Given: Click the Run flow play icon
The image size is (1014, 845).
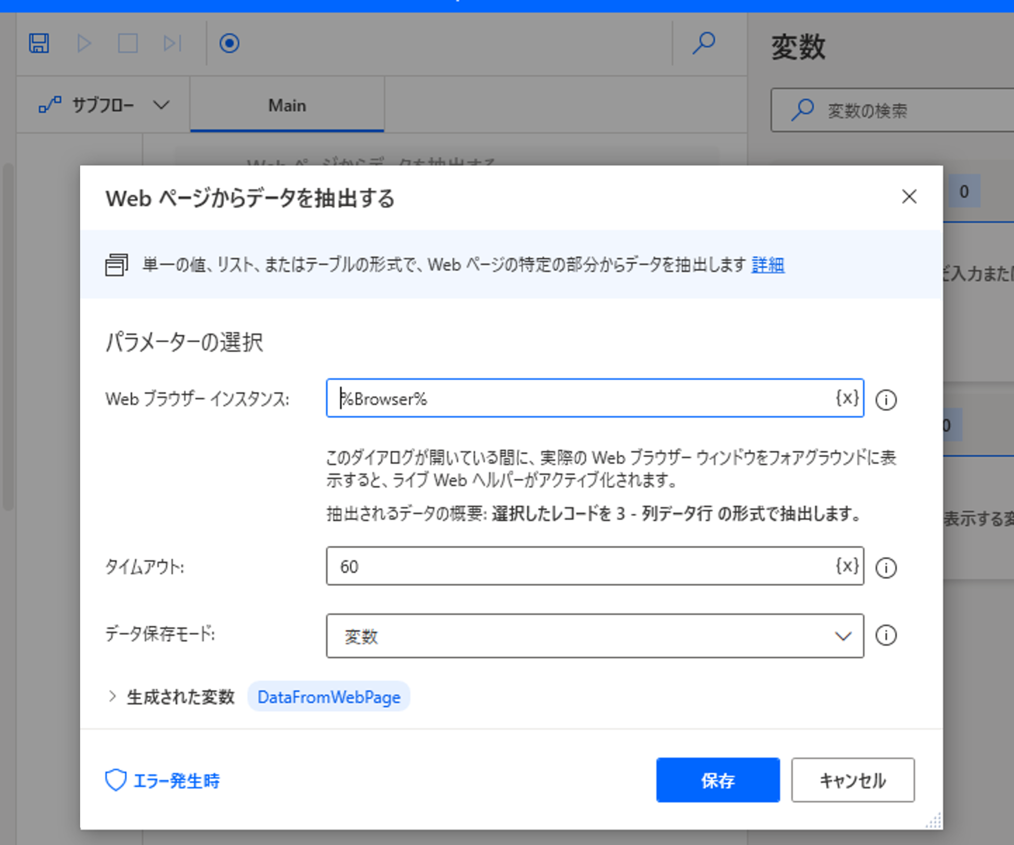Looking at the screenshot, I should point(84,43).
